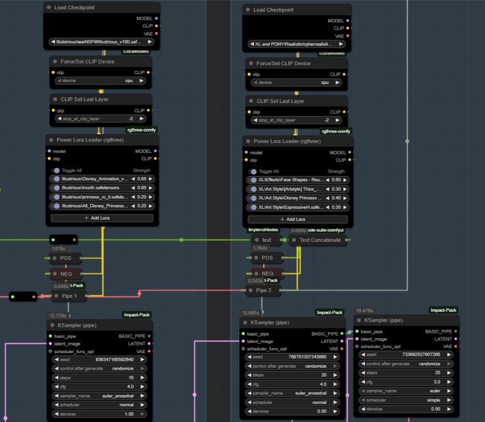Screen dimensions: 485x422
Task: Click Add Lora in the left Power Lora Loader
Action: (x=102, y=218)
